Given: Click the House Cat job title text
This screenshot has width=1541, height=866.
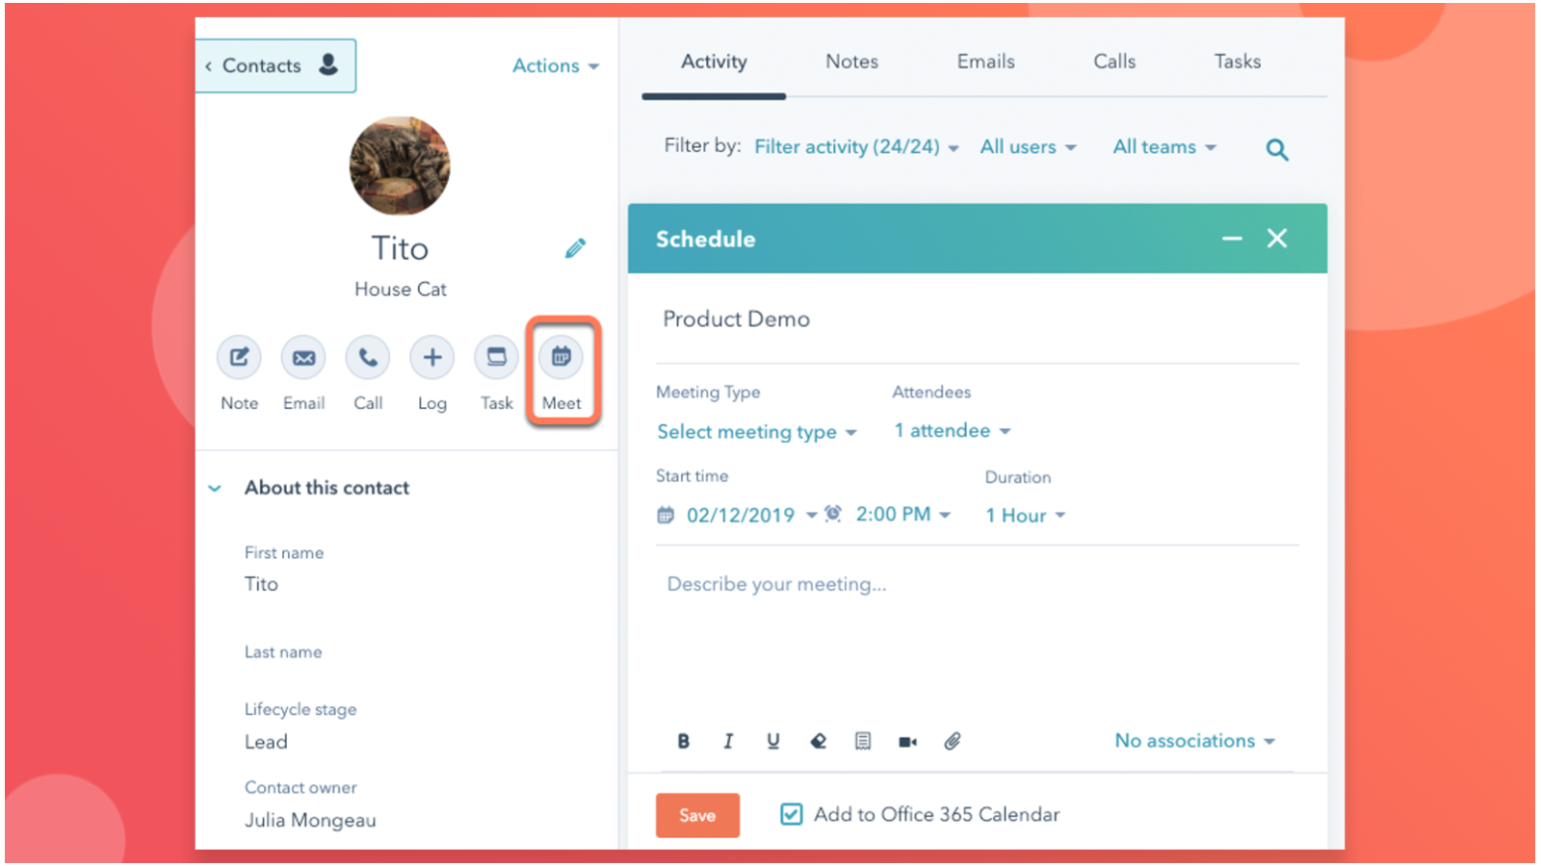Looking at the screenshot, I should (x=400, y=289).
